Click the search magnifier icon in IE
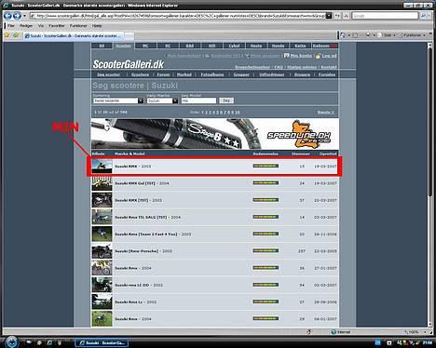Viewport: 436px width, 348px height. [423, 16]
